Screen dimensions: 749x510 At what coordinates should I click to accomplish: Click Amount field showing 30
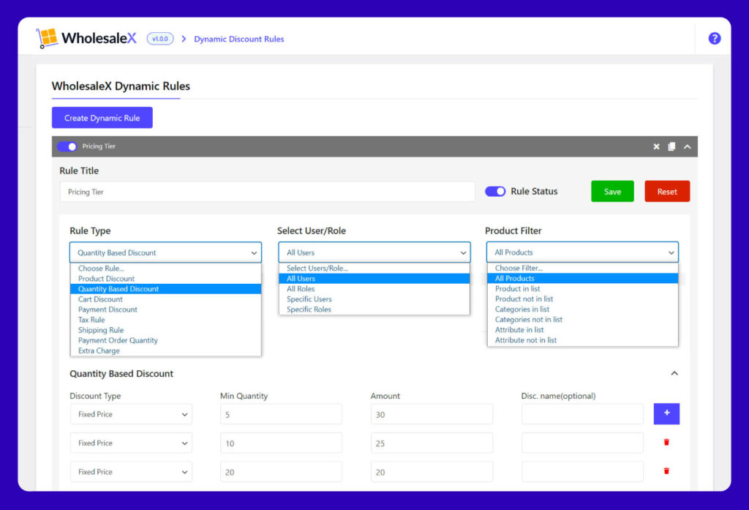pos(432,414)
